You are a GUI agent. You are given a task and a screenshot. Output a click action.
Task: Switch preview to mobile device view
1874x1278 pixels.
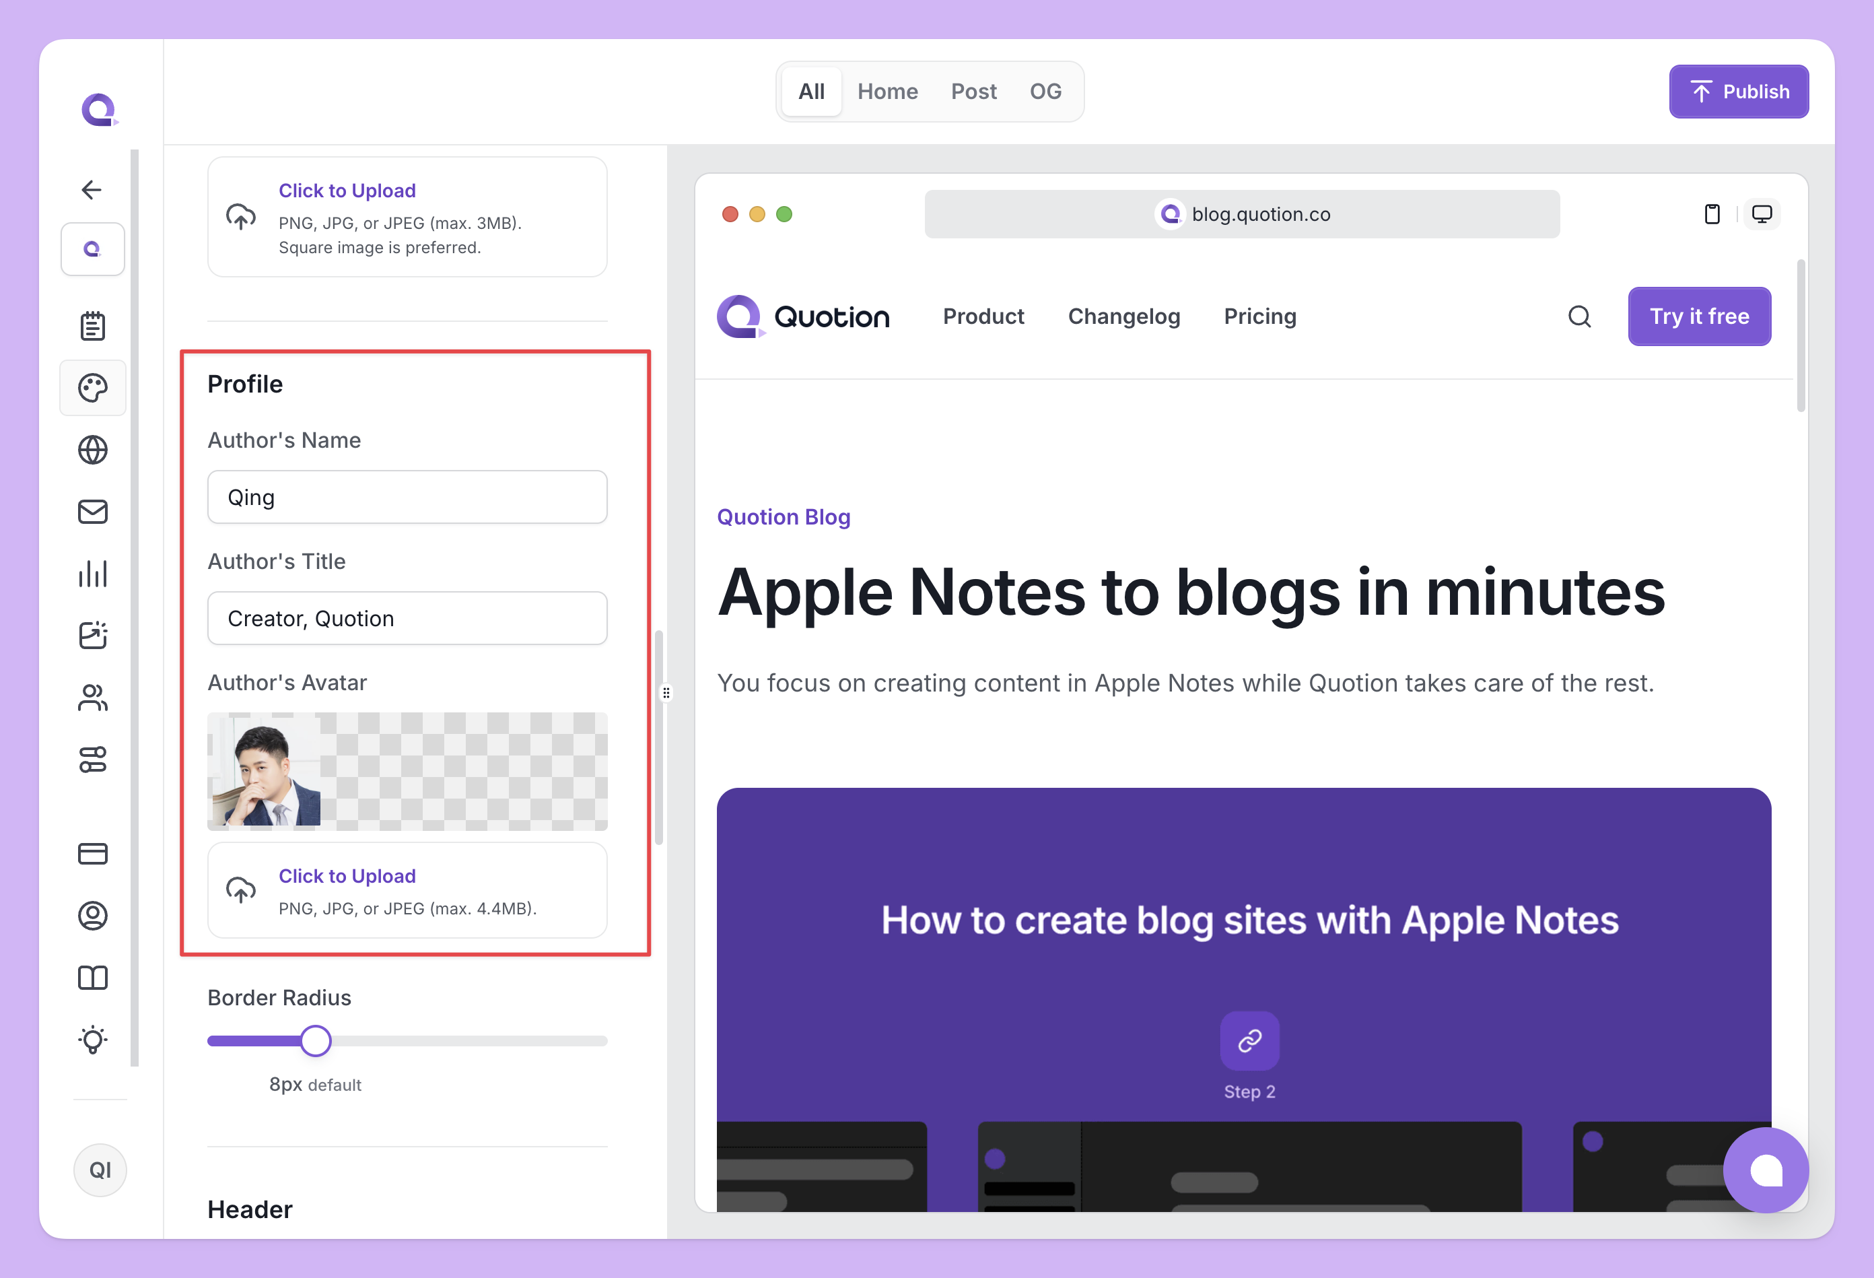[x=1712, y=214]
